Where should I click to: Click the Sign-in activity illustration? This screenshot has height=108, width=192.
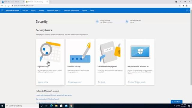click(50, 52)
